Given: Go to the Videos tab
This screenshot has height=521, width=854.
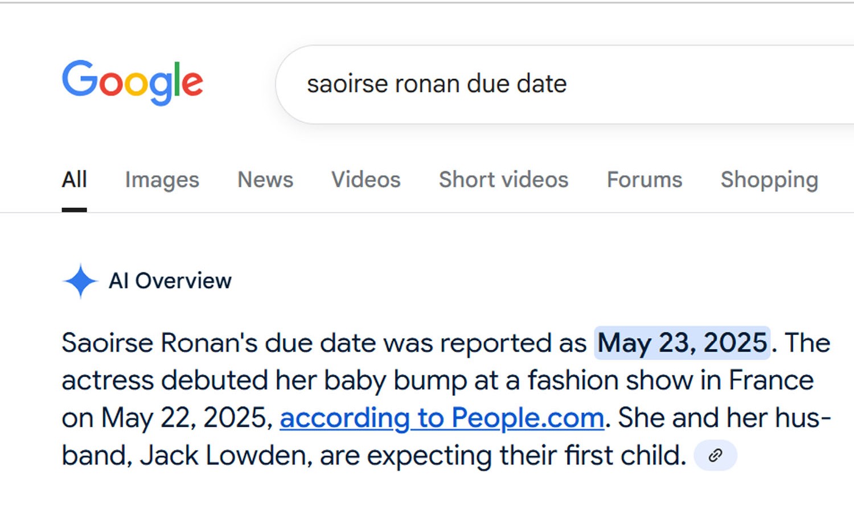Looking at the screenshot, I should (x=366, y=180).
